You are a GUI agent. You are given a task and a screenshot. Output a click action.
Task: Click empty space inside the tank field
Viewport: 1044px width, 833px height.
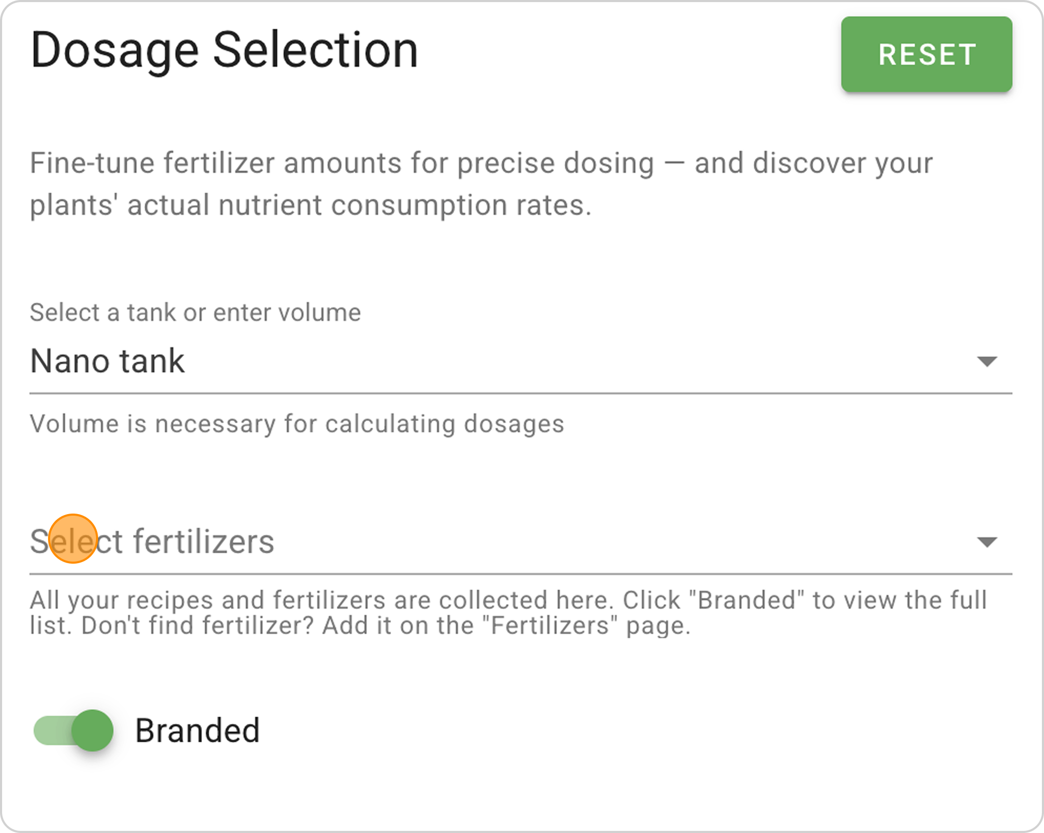pos(574,361)
